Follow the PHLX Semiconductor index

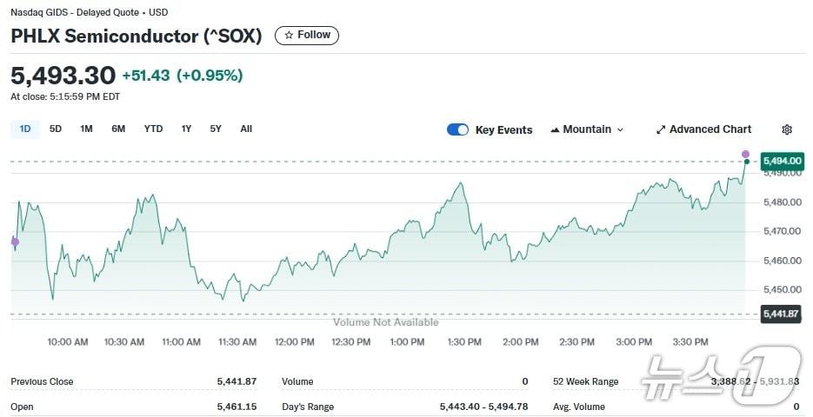coord(307,36)
